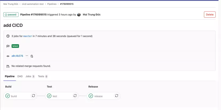Open the Tests tab
Screen dimensions: 221x110
(43, 76)
